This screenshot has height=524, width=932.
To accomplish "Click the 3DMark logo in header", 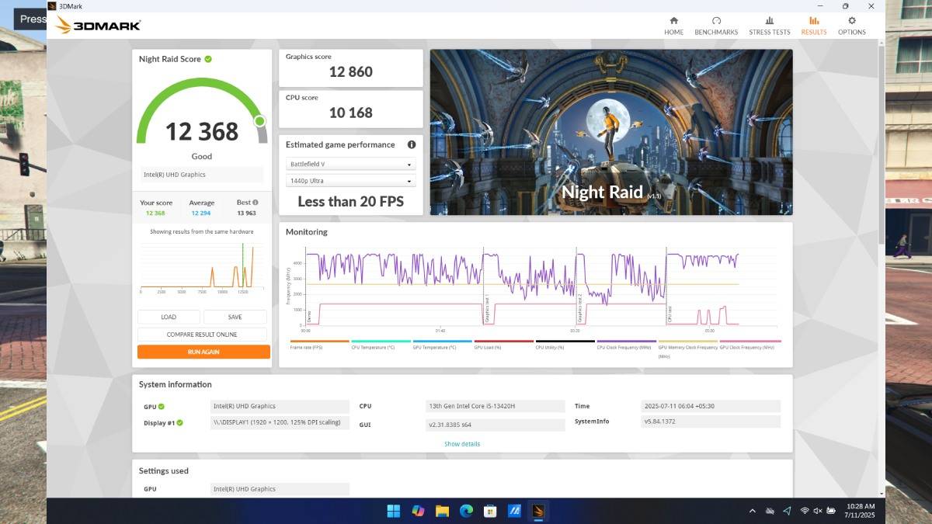I will [x=98, y=26].
